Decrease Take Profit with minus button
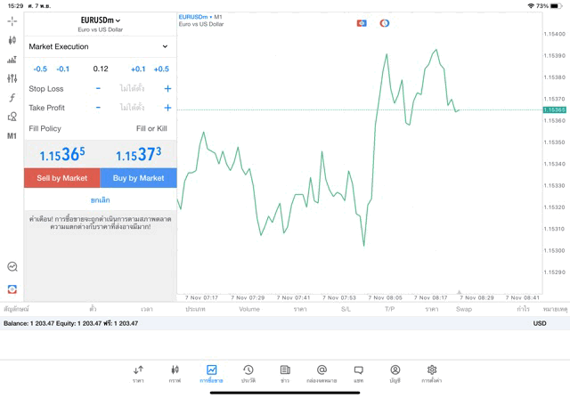The image size is (570, 398). point(98,108)
